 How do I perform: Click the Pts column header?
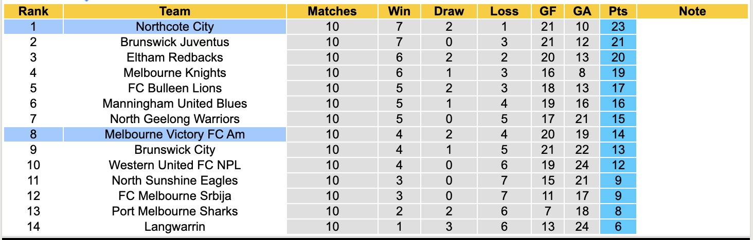pos(618,11)
